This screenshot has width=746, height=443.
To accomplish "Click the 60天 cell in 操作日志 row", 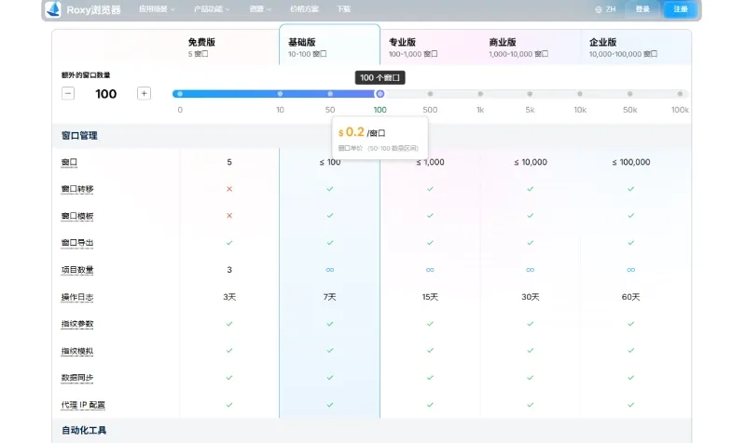I will pyautogui.click(x=631, y=297).
